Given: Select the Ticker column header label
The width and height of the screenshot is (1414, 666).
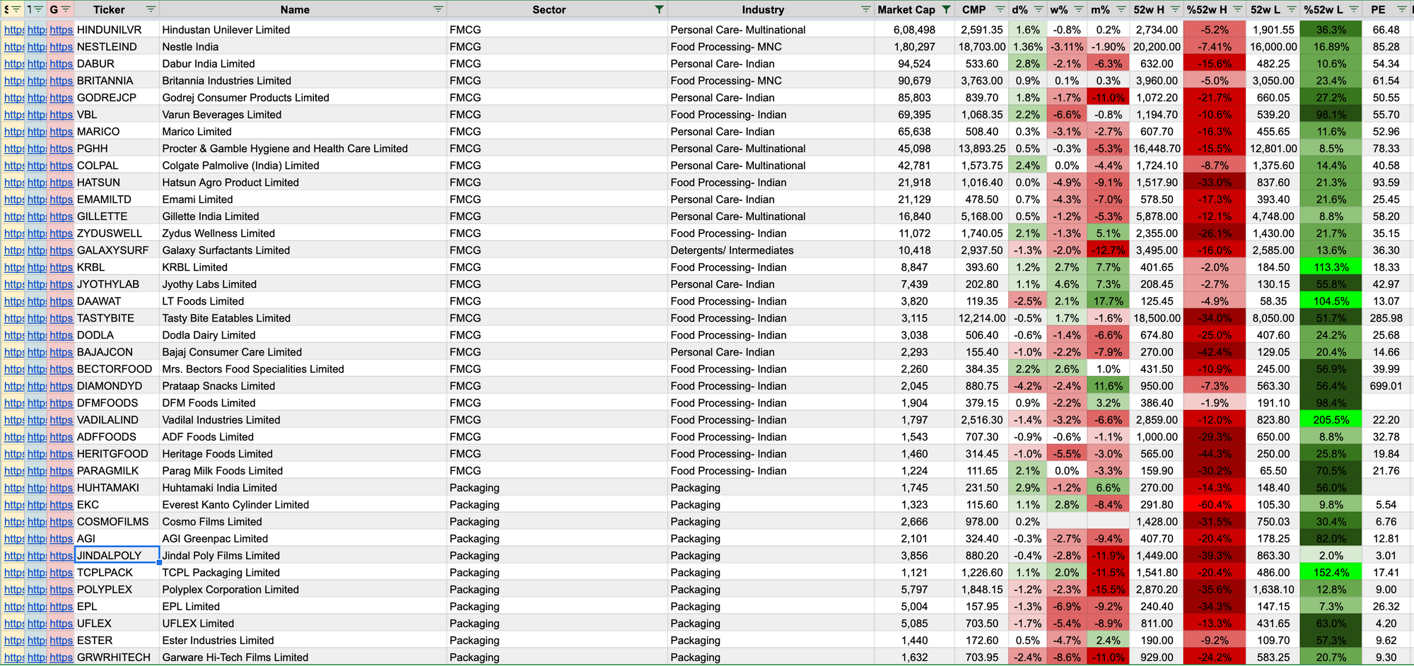Looking at the screenshot, I should point(109,9).
